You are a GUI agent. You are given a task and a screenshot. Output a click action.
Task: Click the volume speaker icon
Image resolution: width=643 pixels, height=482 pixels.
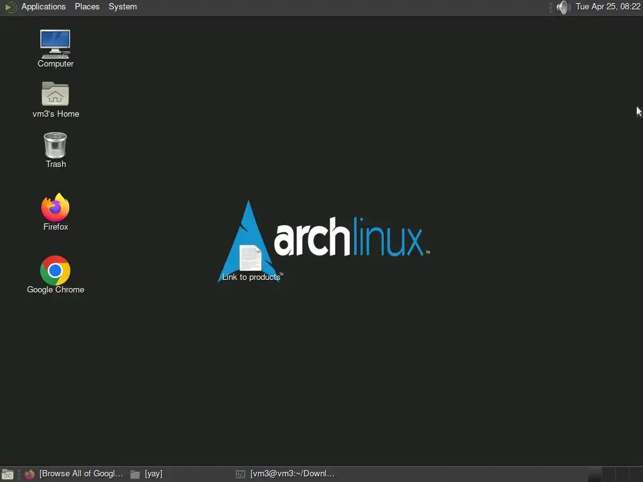(x=563, y=7)
